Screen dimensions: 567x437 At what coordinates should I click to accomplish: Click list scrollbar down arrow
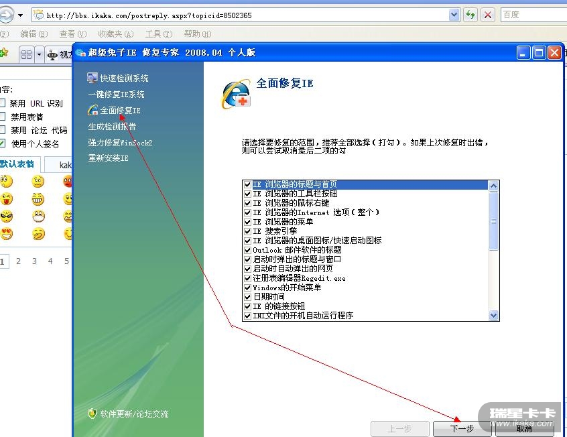493,316
